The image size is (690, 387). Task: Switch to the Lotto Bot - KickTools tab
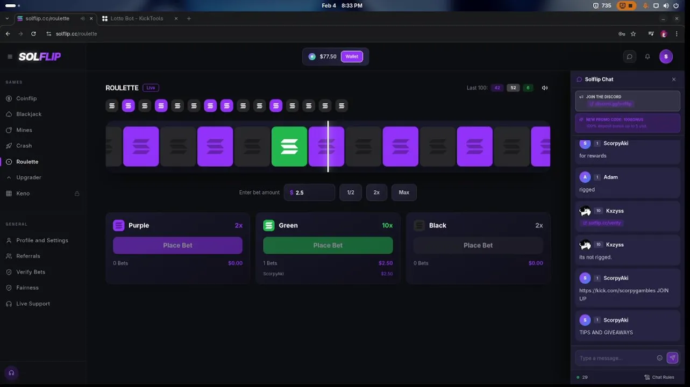pyautogui.click(x=137, y=18)
